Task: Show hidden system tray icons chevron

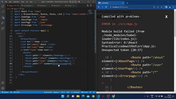Action: pos(144,96)
